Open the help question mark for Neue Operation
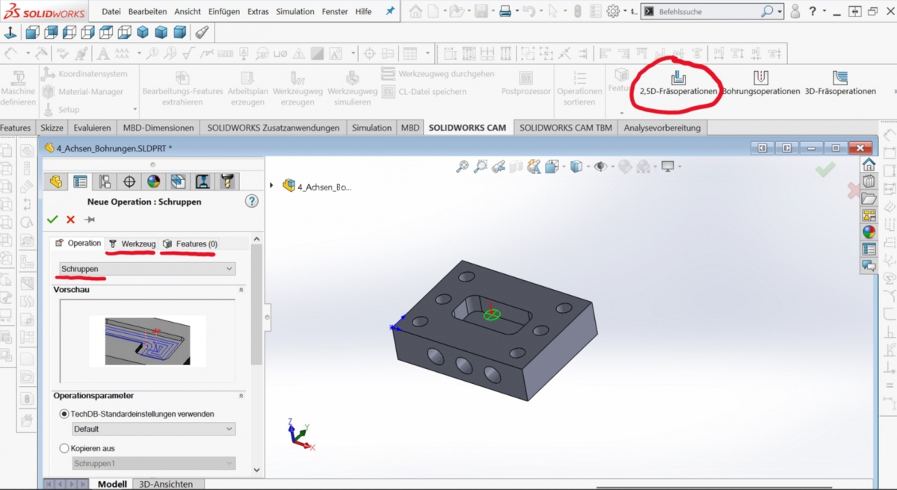Screen dimensions: 897x490 tap(252, 201)
